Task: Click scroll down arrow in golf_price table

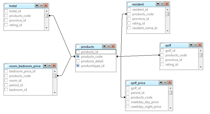Action: [171, 108]
